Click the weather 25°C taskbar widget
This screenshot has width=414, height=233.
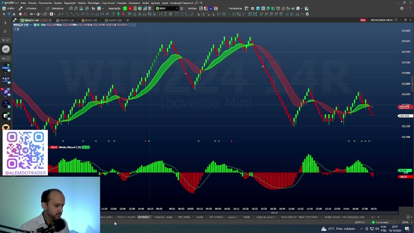tap(338, 229)
